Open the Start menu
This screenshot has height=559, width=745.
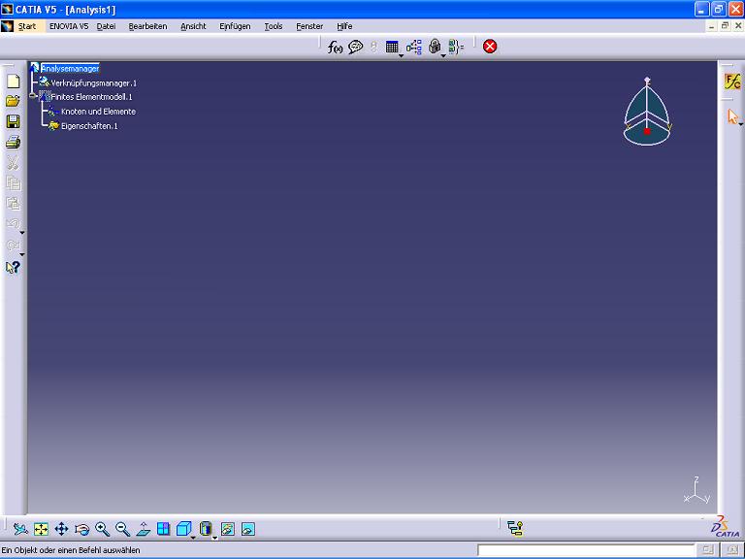pos(27,26)
